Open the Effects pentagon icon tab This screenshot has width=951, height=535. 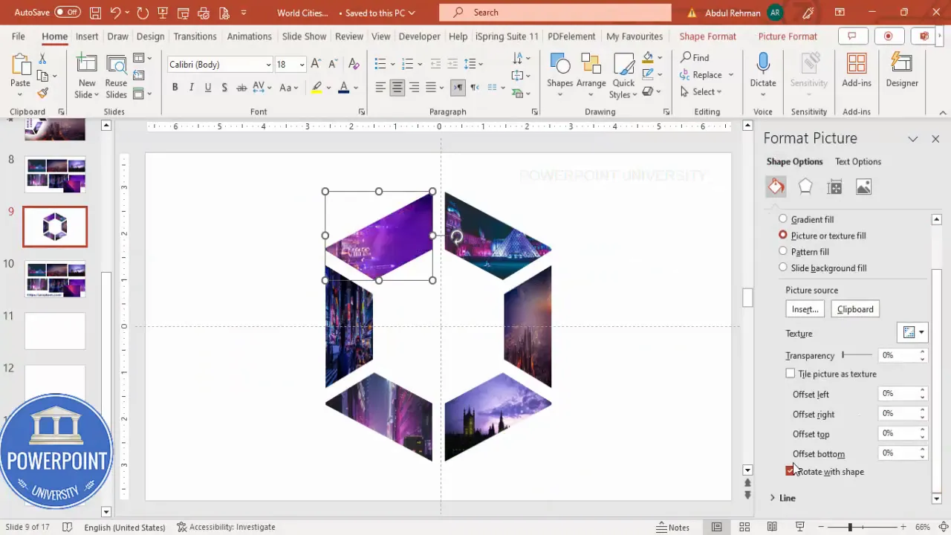tap(805, 187)
